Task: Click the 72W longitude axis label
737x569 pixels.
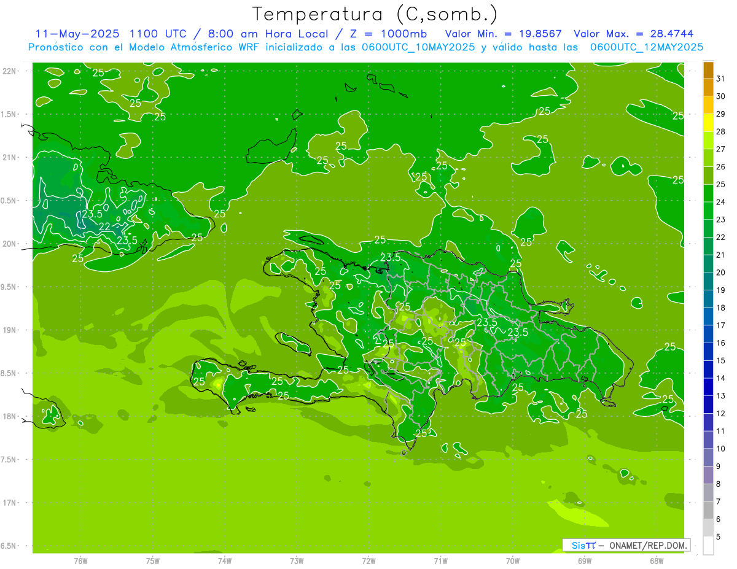Action: click(368, 561)
